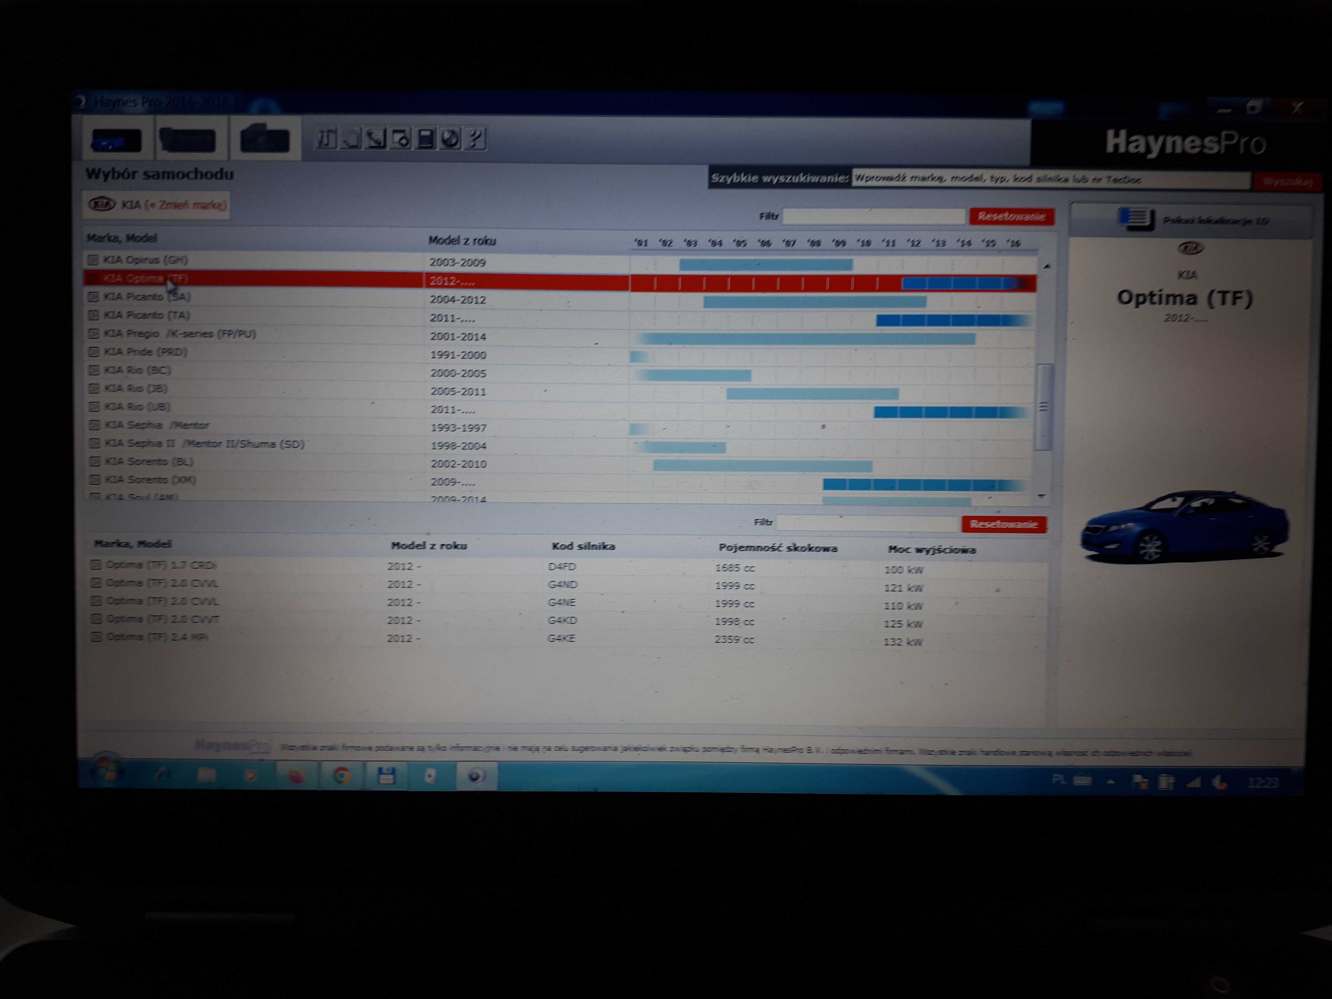Expand the KIA Rio (UB) row
This screenshot has width=1332, height=999.
pyautogui.click(x=94, y=406)
